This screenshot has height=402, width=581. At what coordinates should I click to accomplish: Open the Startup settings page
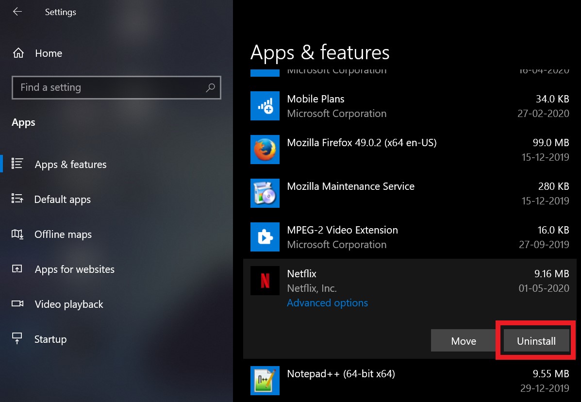point(50,339)
